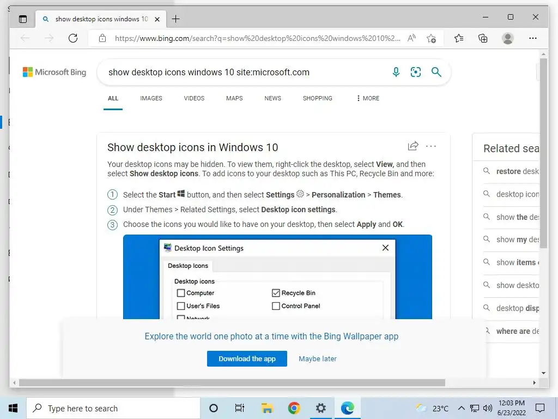Click the Microsoft Bing logo
The height and width of the screenshot is (419, 558).
54,72
